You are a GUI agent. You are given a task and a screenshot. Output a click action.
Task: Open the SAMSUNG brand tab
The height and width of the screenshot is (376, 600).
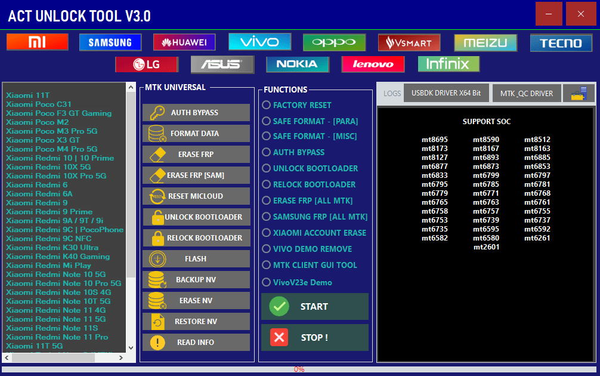pyautogui.click(x=110, y=42)
